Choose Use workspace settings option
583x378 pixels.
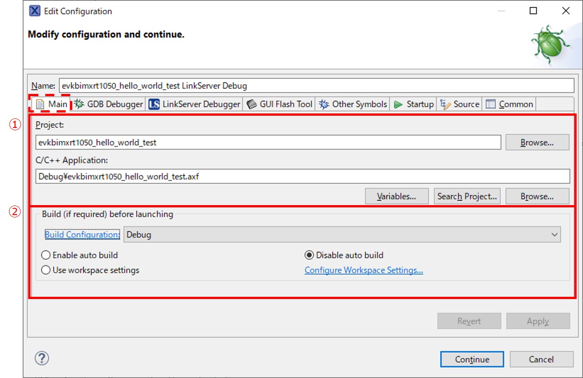(x=46, y=270)
